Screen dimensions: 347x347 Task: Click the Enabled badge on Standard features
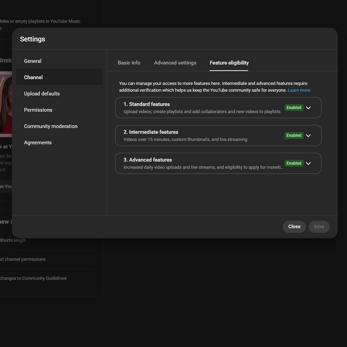[294, 108]
